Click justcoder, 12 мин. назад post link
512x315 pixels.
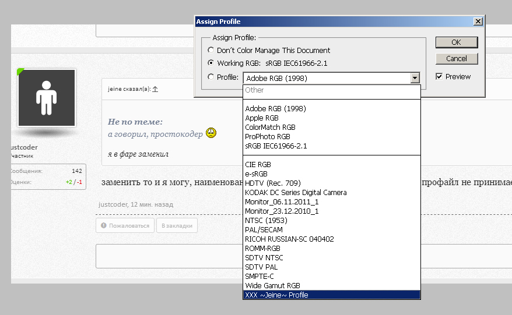136,204
